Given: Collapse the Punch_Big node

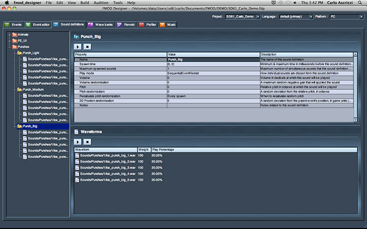Looking at the screenshot, I should pyautogui.click(x=14, y=126).
